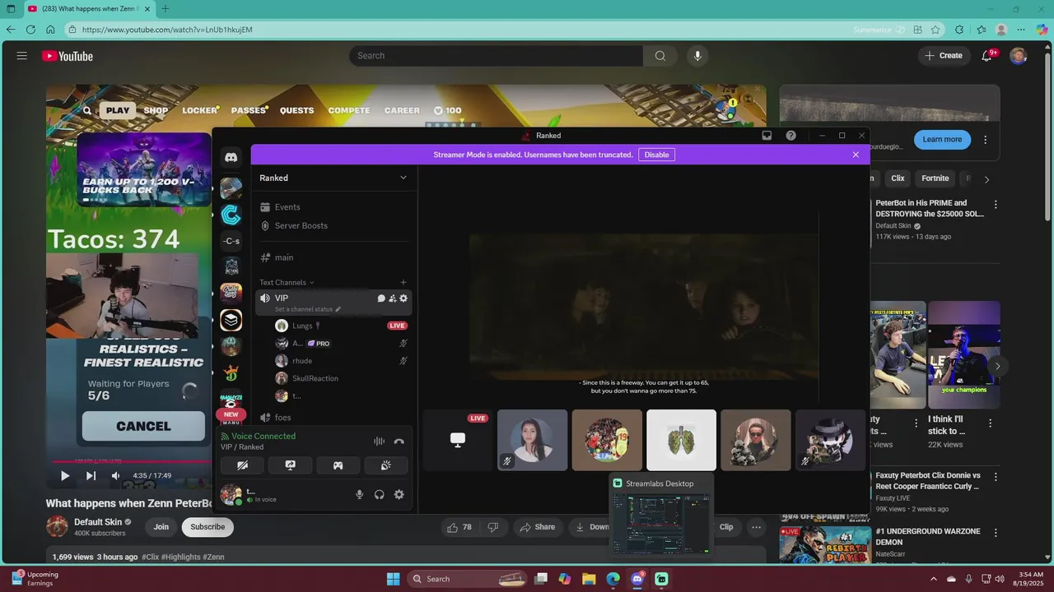Disable Streamer Mode in Discord banner
This screenshot has width=1054, height=592.
[656, 155]
